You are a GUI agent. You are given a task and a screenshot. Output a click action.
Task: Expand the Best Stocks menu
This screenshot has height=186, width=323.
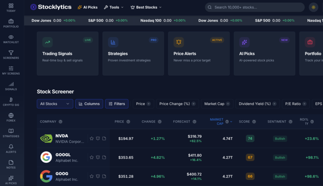click(x=146, y=7)
